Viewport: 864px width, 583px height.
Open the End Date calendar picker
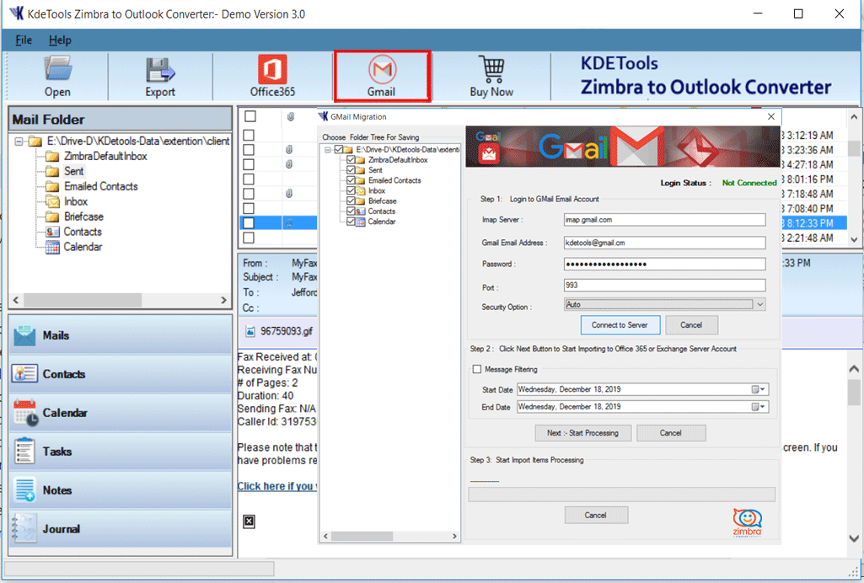(x=759, y=407)
